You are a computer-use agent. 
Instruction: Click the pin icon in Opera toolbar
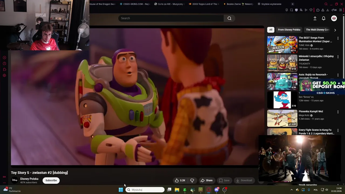tap(287, 10)
